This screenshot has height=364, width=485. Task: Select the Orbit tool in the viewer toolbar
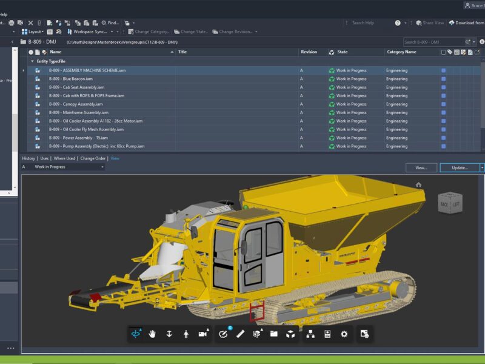136,334
